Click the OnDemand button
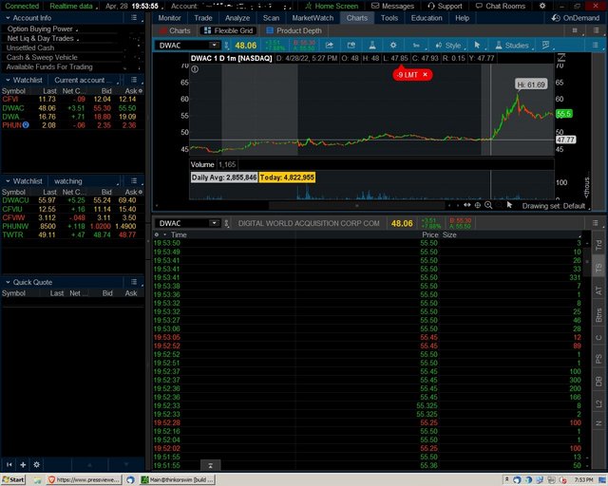Screen dimensions: 608x486 click(x=576, y=18)
